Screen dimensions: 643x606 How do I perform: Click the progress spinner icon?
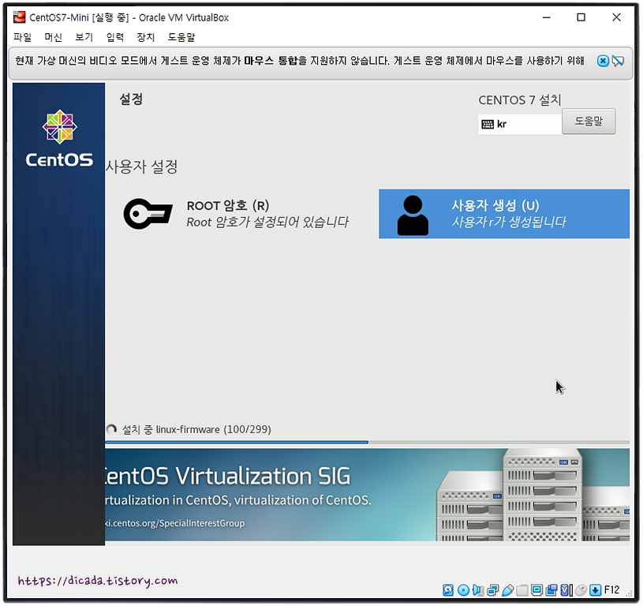(x=111, y=429)
